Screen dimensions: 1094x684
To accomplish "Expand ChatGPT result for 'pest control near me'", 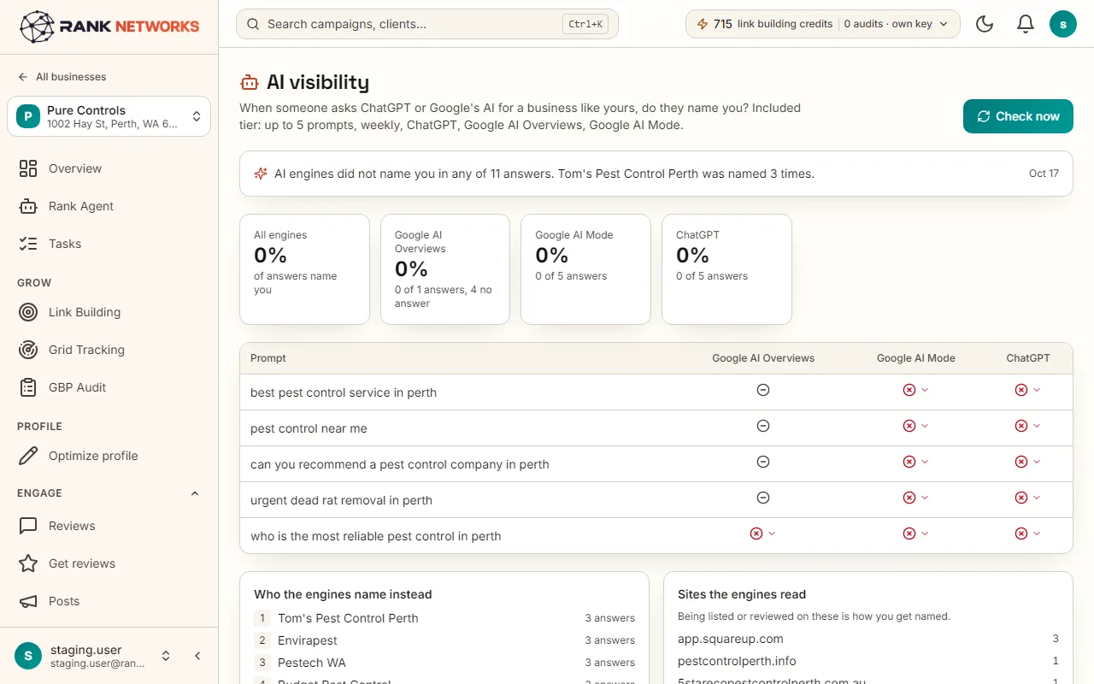I will click(1027, 426).
